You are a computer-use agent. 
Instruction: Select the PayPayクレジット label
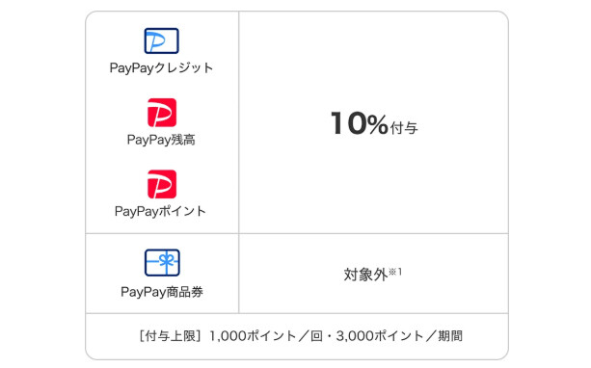tap(161, 68)
